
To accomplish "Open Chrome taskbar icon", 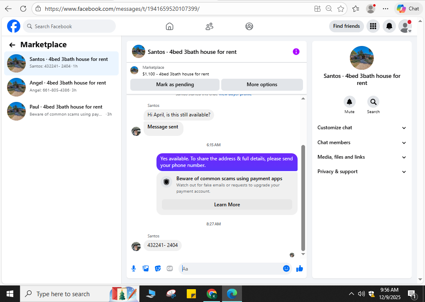I will [211, 294].
